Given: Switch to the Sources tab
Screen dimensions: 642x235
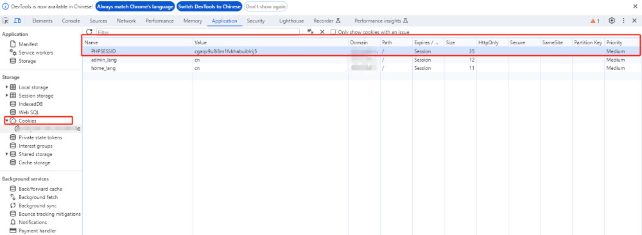Looking at the screenshot, I should pyautogui.click(x=98, y=21).
